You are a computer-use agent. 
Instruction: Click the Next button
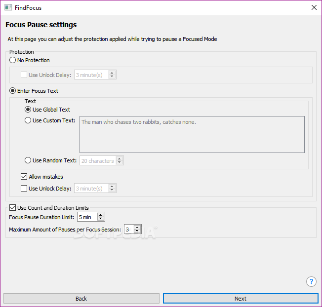click(x=241, y=299)
